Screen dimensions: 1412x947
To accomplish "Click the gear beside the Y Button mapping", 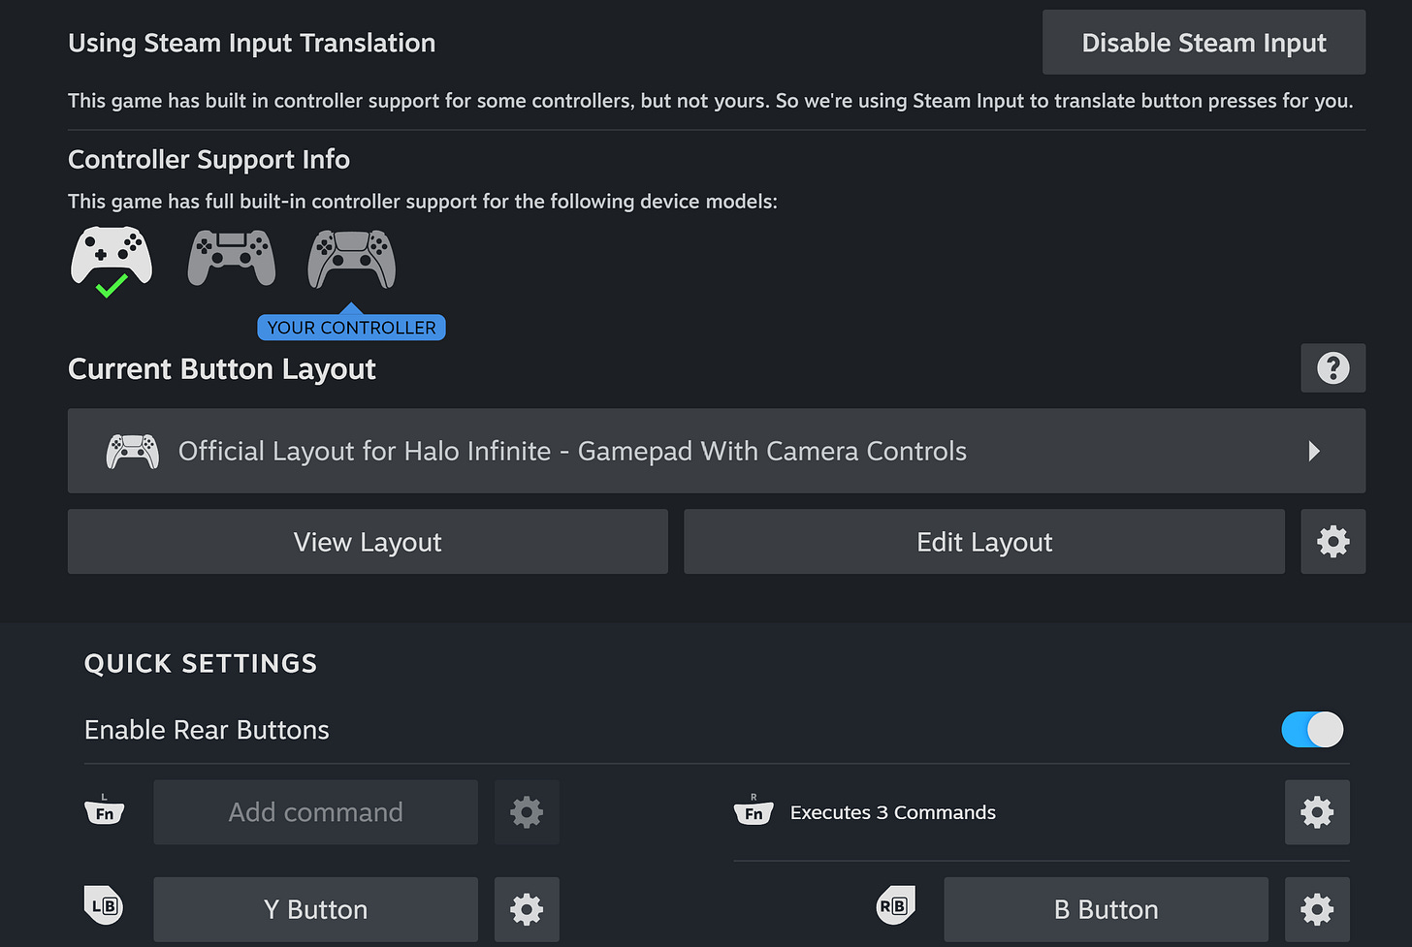I will click(527, 909).
